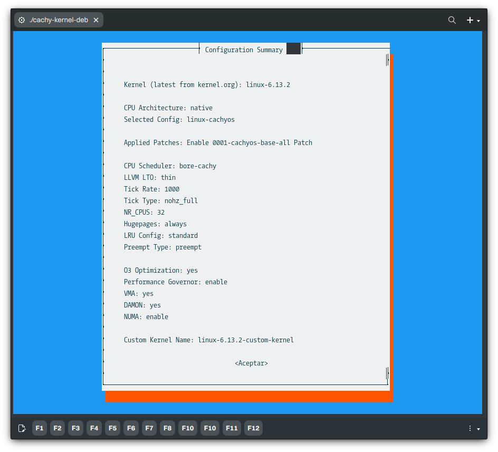Click the dialog scrollbar's top marker
Viewport: 498px width, 452px height.
tap(388, 60)
